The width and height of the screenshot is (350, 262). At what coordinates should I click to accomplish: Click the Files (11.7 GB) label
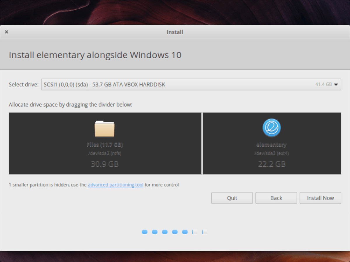pos(105,145)
